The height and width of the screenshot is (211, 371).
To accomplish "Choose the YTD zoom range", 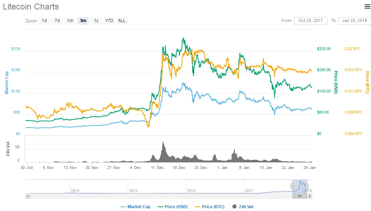I will (x=109, y=21).
